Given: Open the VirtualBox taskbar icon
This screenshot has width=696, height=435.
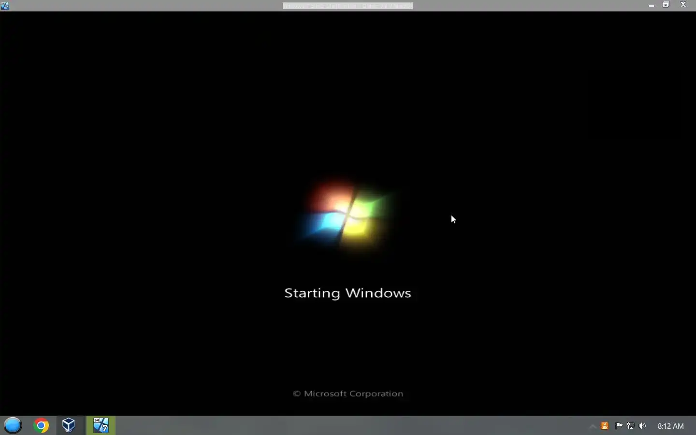Looking at the screenshot, I should click(x=69, y=425).
